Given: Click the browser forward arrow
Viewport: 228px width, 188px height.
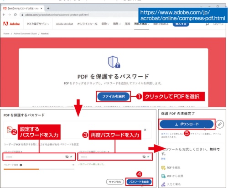Looking at the screenshot, I should pyautogui.click(x=10, y=15).
